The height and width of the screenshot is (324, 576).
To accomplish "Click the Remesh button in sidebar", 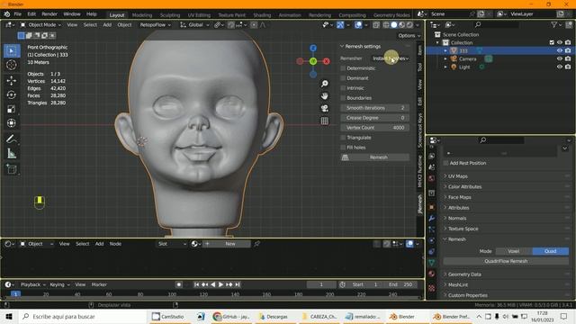I will (374, 157).
